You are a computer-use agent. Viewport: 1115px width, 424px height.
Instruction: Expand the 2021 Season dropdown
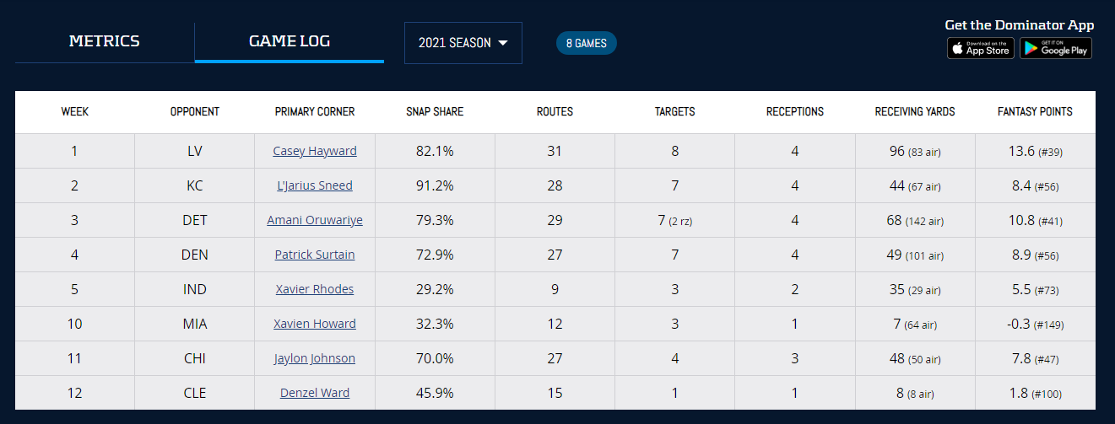463,43
